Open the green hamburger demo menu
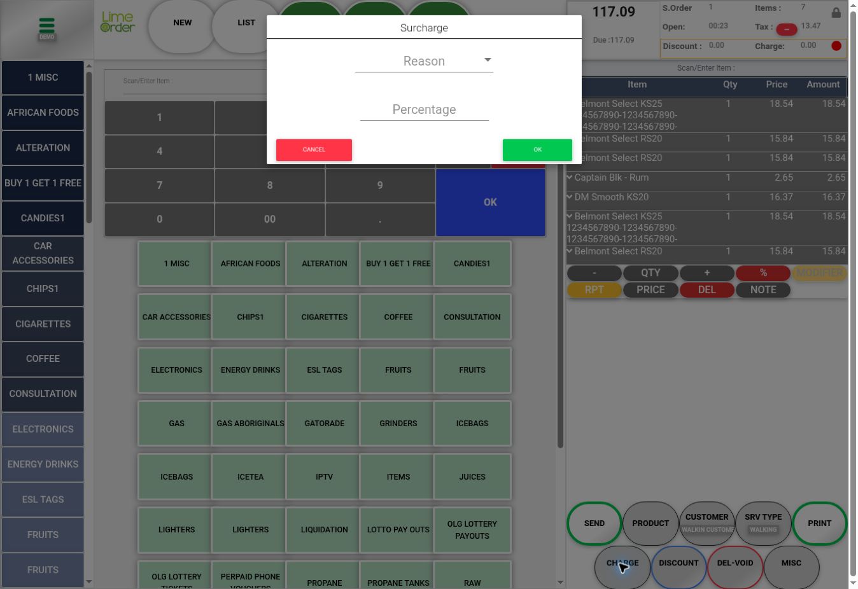 click(x=46, y=28)
